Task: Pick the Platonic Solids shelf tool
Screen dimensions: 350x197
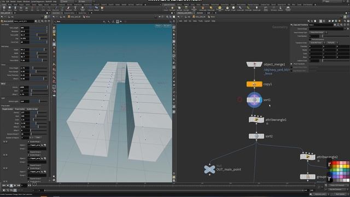Action: pos(83,8)
